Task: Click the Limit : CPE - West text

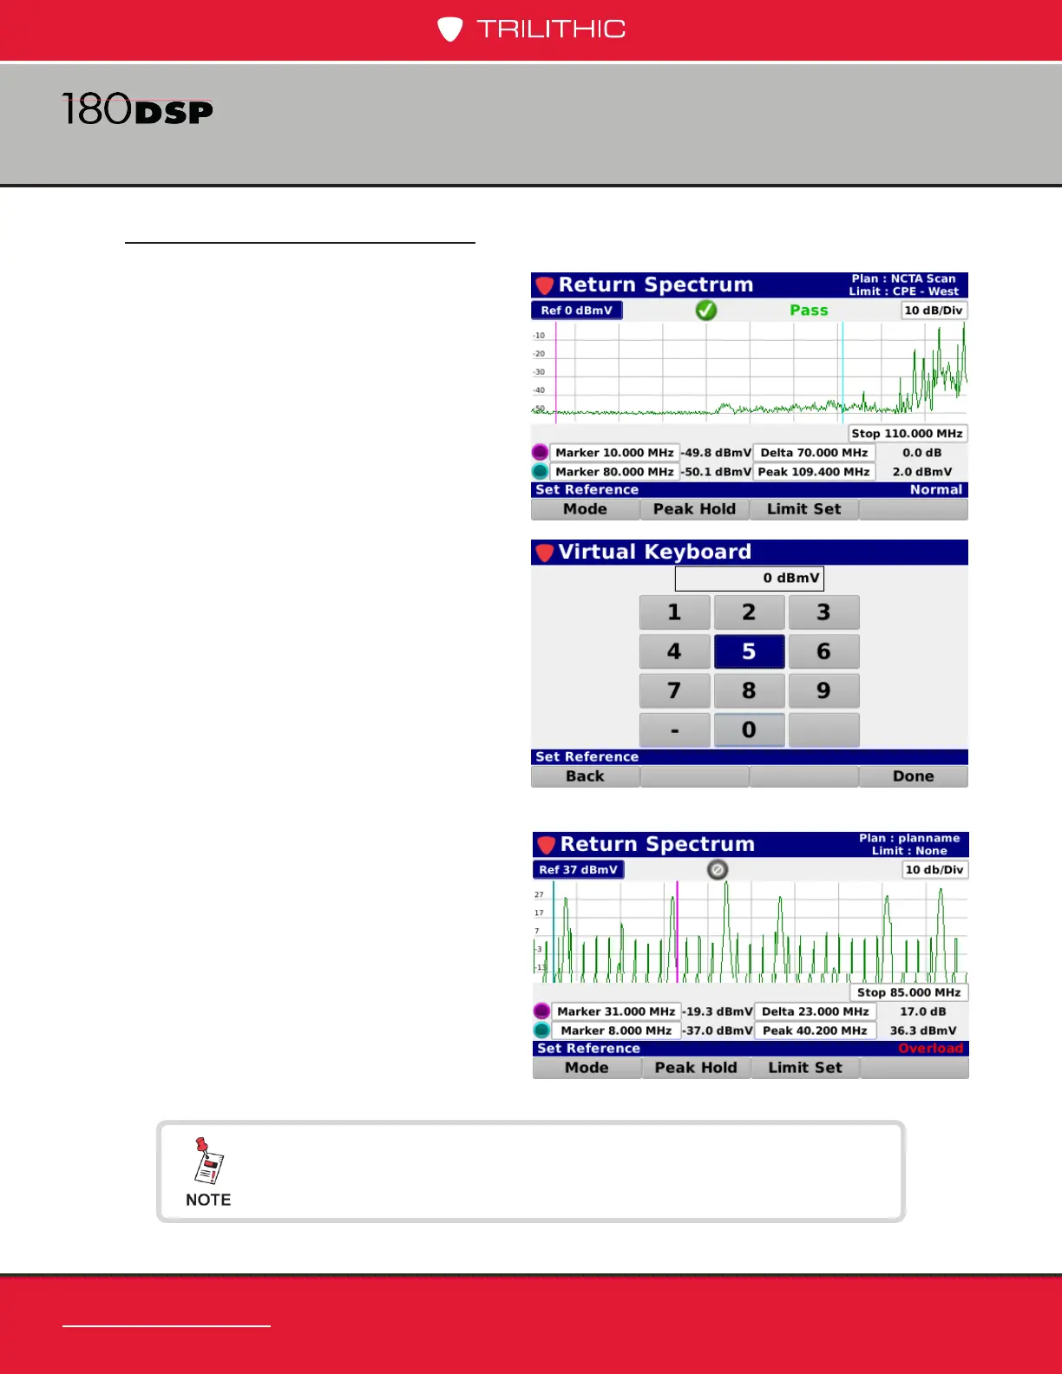Action: (903, 291)
